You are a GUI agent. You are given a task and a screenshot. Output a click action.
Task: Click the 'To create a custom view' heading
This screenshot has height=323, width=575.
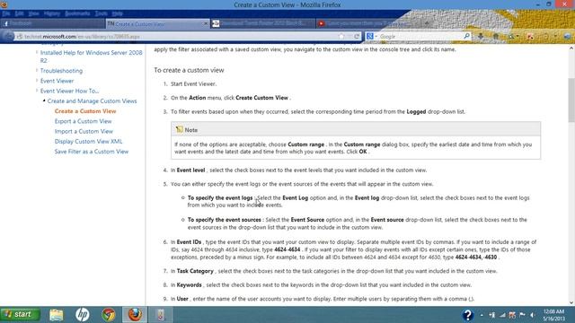[x=189, y=70]
